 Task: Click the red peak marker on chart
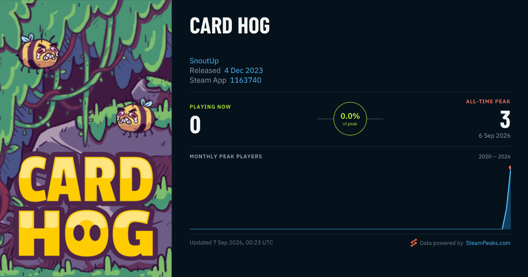510,168
